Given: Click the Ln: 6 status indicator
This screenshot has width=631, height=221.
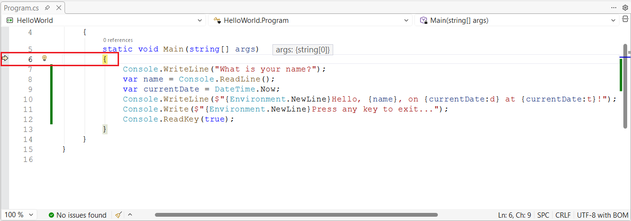Looking at the screenshot, I should (506, 215).
